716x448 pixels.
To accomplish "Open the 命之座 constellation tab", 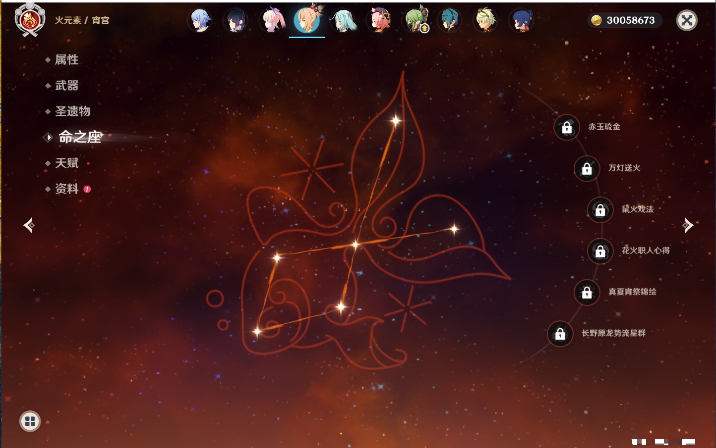I will pos(80,137).
